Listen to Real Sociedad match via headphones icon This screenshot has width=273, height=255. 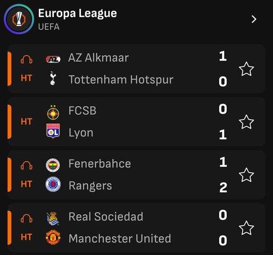pyautogui.click(x=27, y=218)
